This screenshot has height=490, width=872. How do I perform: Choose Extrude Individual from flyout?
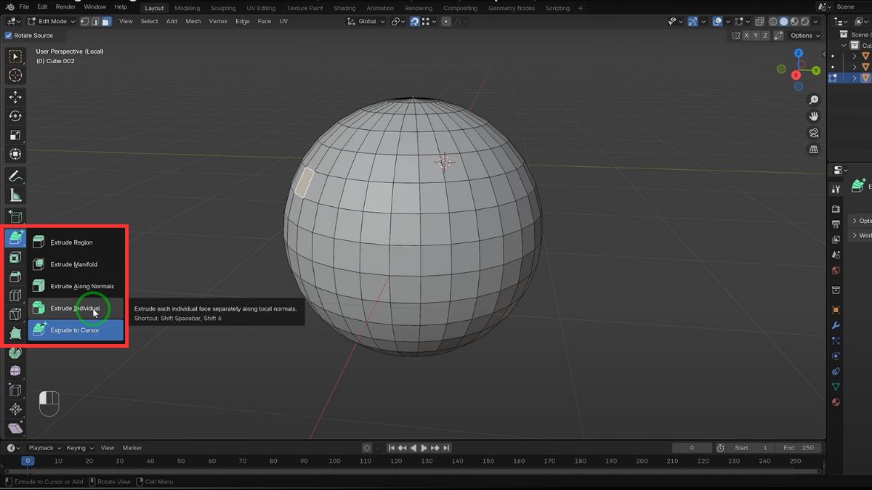point(75,309)
